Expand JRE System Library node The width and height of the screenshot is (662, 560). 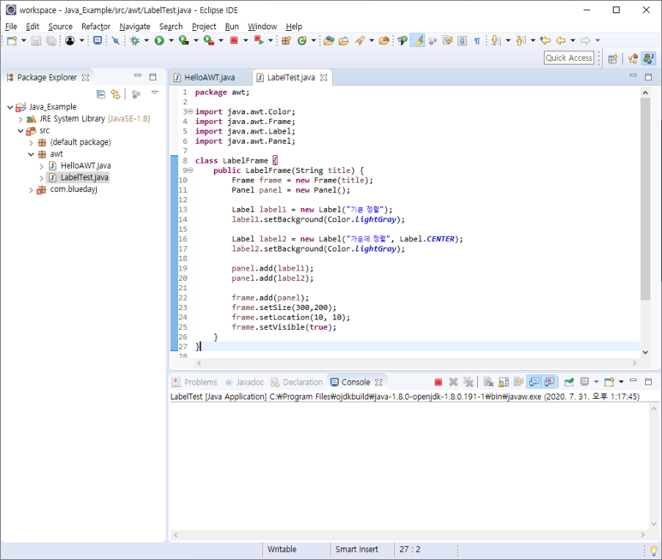pos(21,119)
